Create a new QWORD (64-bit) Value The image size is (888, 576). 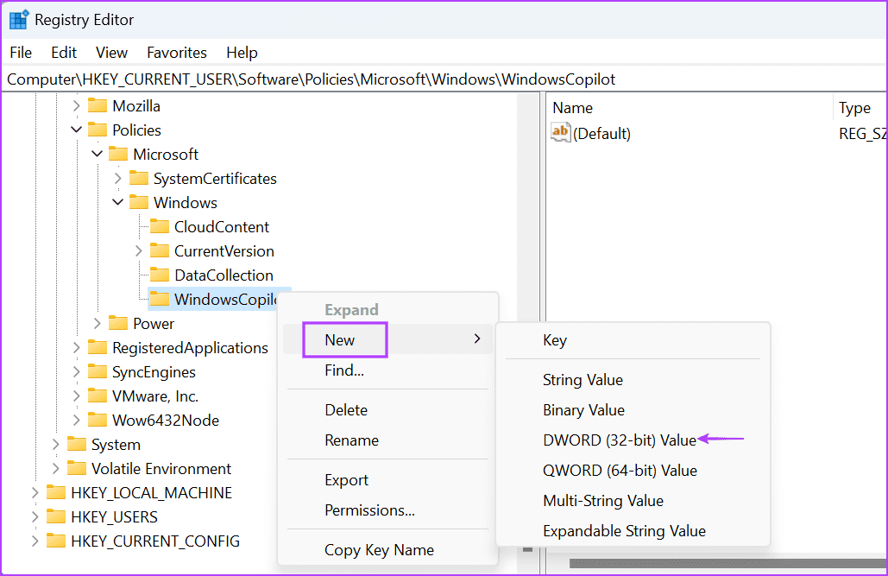pyautogui.click(x=633, y=471)
